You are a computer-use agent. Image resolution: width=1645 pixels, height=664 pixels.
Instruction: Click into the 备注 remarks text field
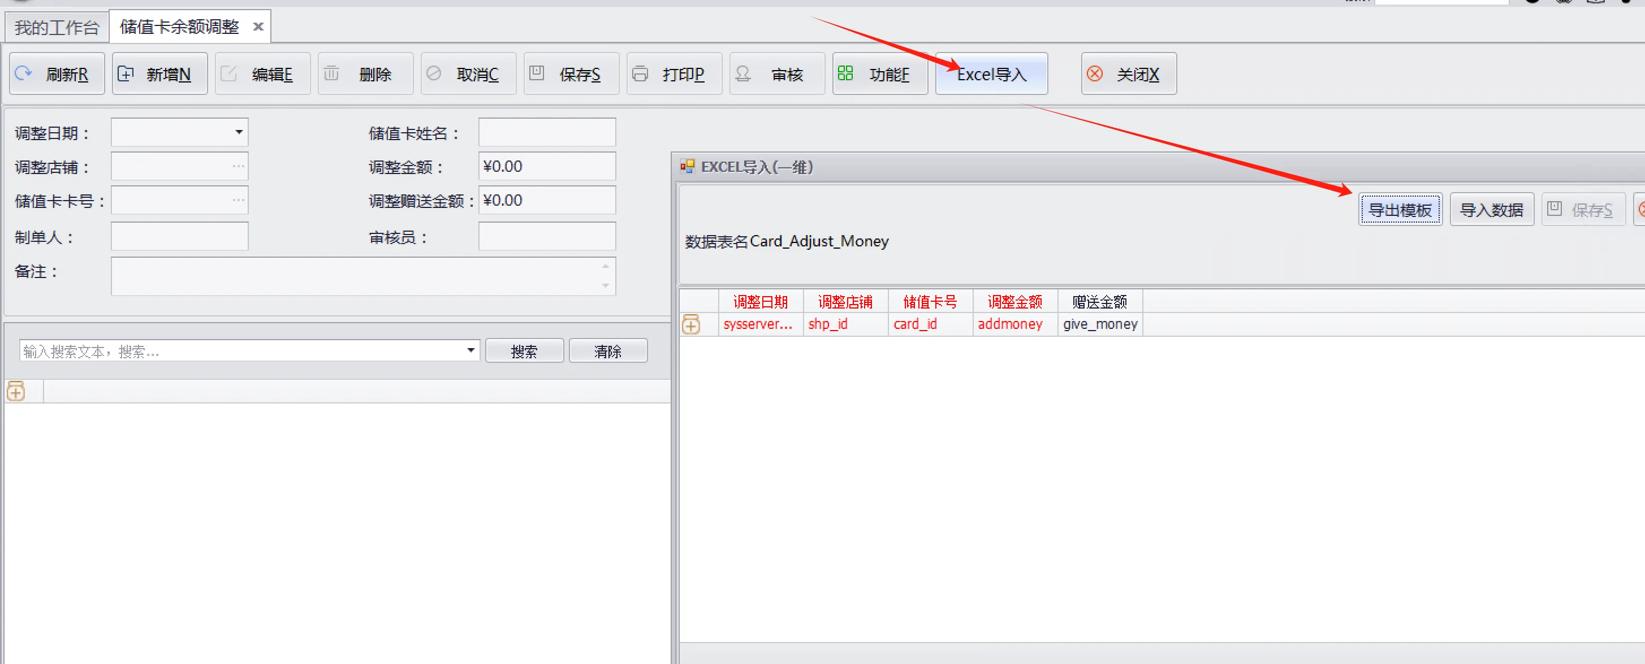pos(357,276)
